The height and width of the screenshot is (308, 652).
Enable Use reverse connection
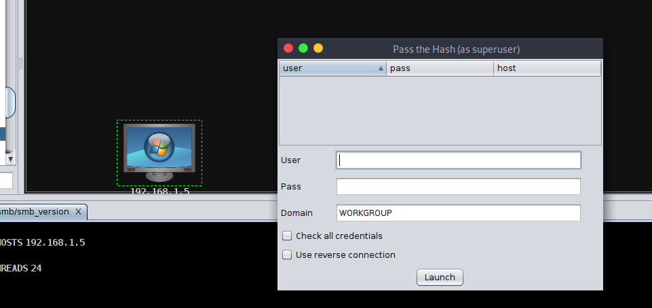click(287, 255)
